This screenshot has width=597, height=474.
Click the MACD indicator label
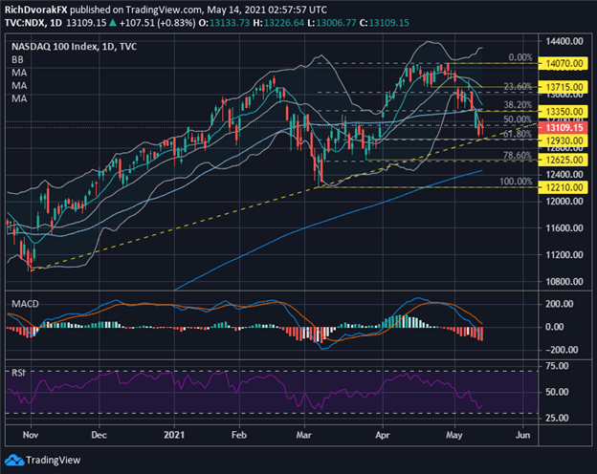tap(25, 304)
